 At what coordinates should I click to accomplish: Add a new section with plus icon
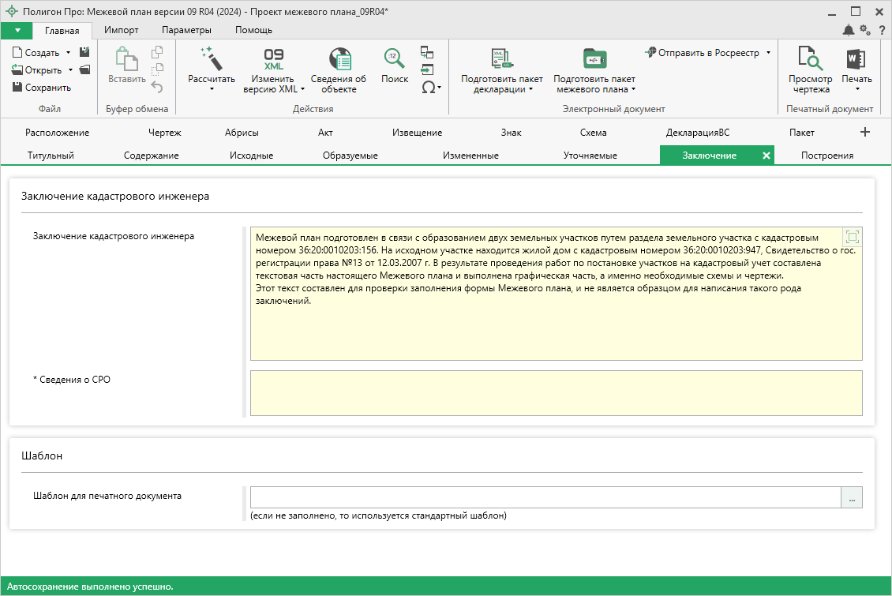click(x=864, y=132)
